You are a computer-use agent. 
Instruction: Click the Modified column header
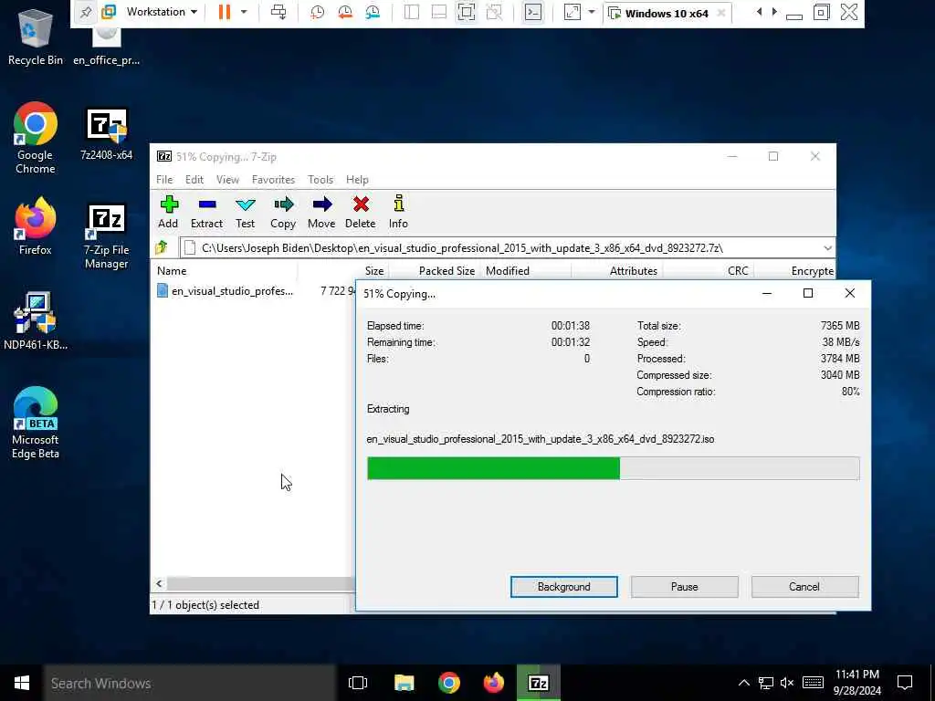tap(526, 270)
